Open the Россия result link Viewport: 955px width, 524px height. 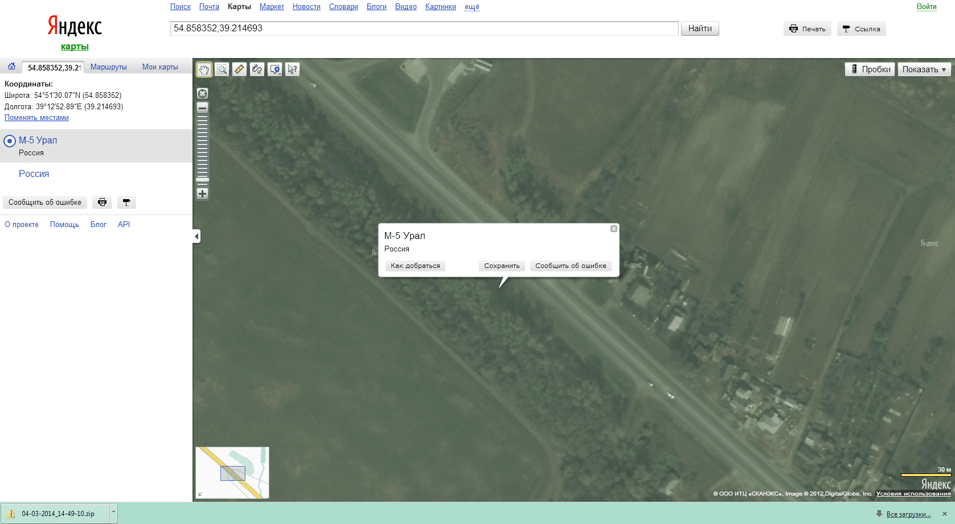pos(34,174)
